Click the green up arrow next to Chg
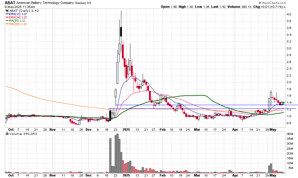Viewport: 298px width, 178px height. point(284,7)
